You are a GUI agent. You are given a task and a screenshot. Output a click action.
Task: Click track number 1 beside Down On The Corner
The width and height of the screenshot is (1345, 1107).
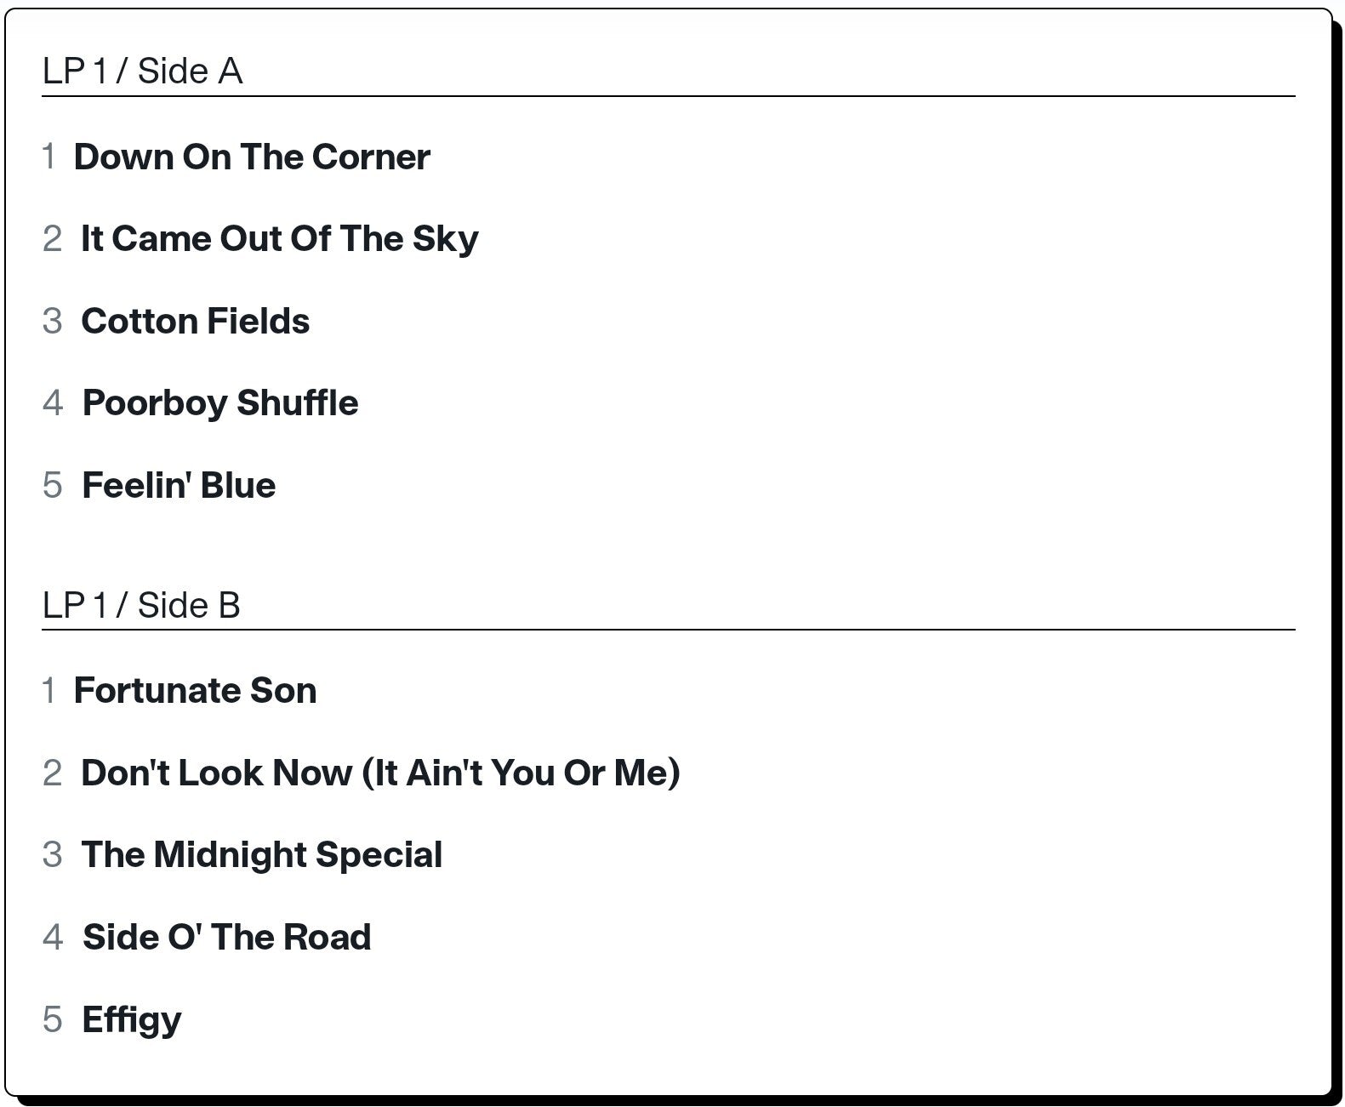[49, 157]
